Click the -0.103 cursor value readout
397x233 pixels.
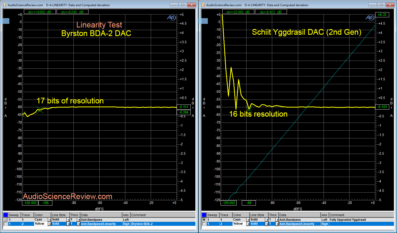click(382, 107)
